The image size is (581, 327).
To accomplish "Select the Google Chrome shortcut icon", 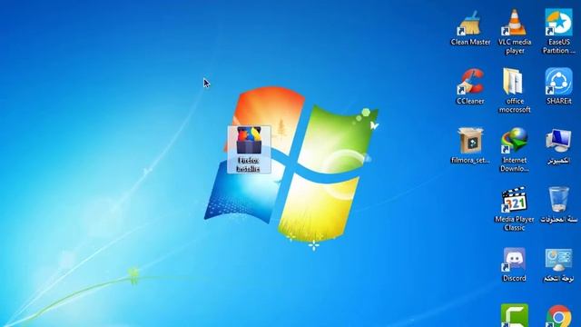I will 558,316.
